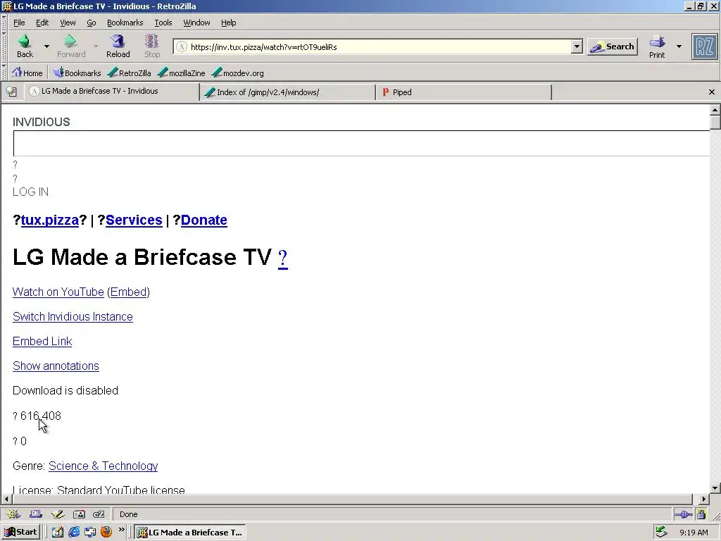Click the INVIDIOUS heading link
The image size is (721, 541).
click(x=42, y=122)
